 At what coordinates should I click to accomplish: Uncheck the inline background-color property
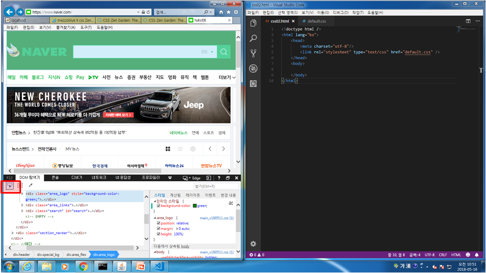point(158,205)
